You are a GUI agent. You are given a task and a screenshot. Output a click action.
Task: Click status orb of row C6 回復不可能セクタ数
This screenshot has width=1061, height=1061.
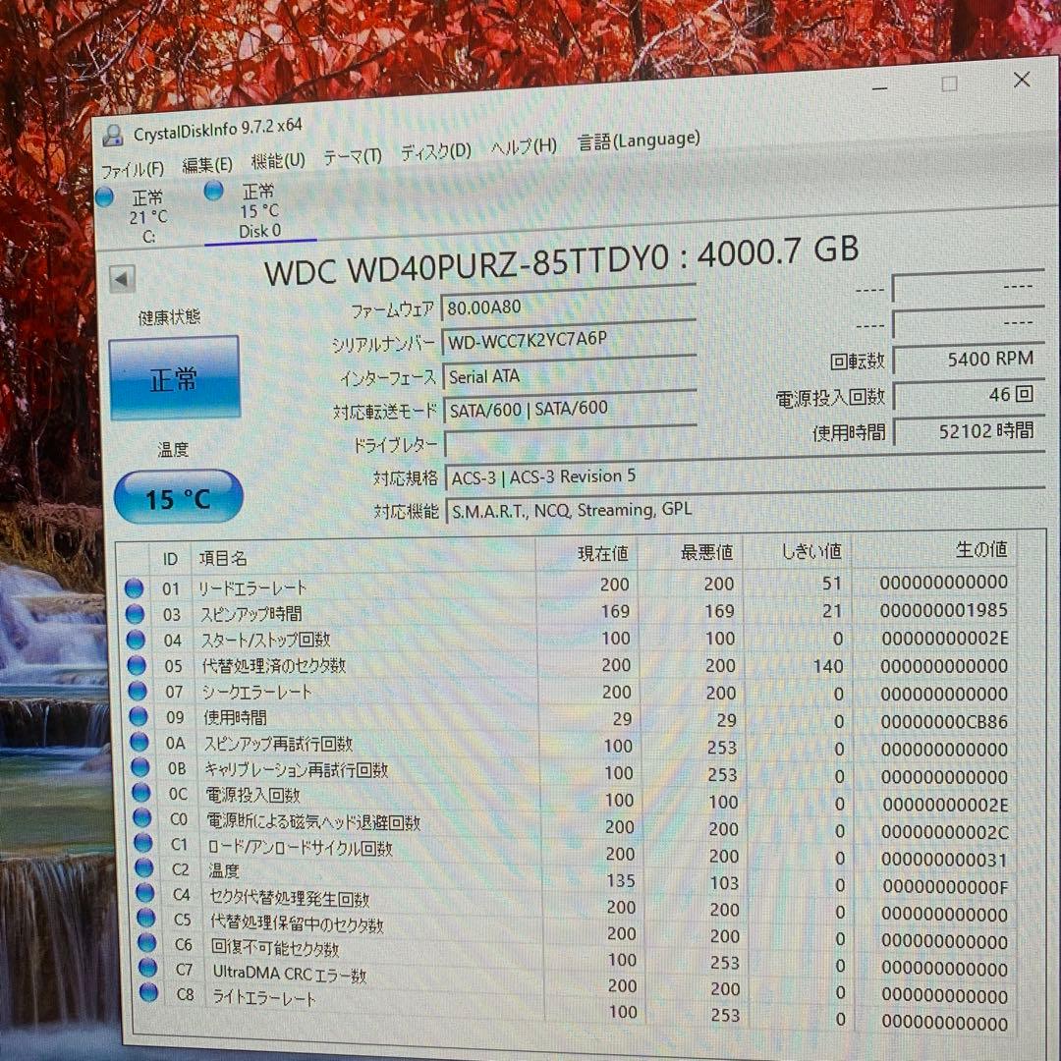click(146, 943)
